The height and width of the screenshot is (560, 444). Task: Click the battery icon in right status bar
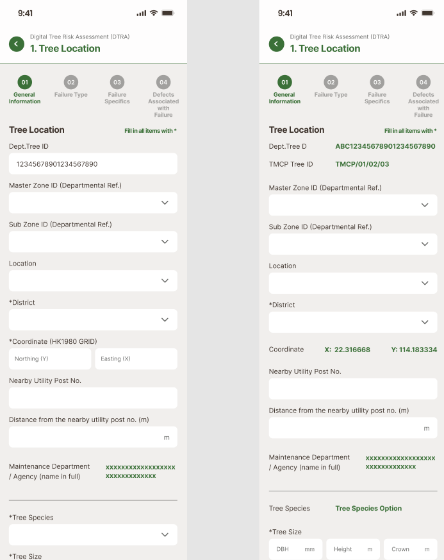[x=427, y=13]
